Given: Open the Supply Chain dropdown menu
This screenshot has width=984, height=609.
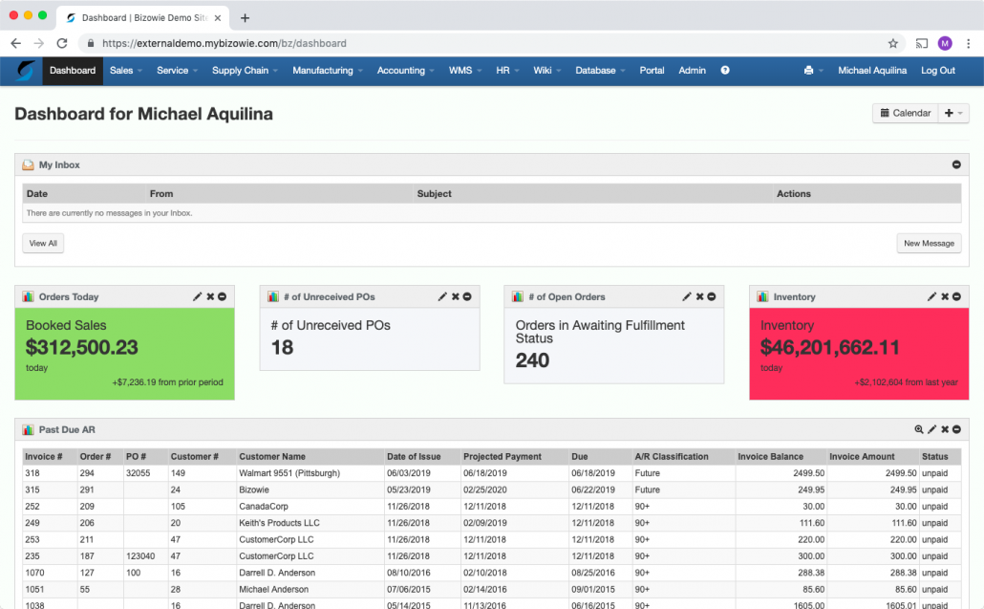Looking at the screenshot, I should pyautogui.click(x=245, y=71).
